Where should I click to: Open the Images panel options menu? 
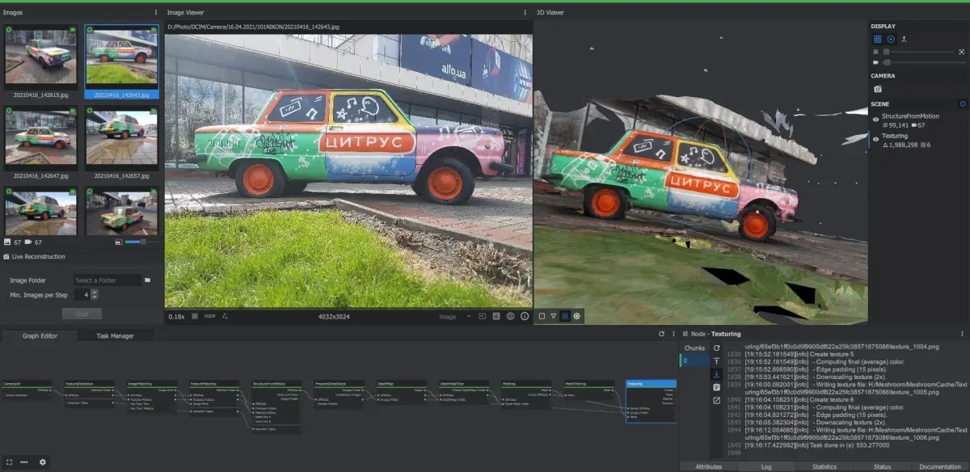point(156,12)
